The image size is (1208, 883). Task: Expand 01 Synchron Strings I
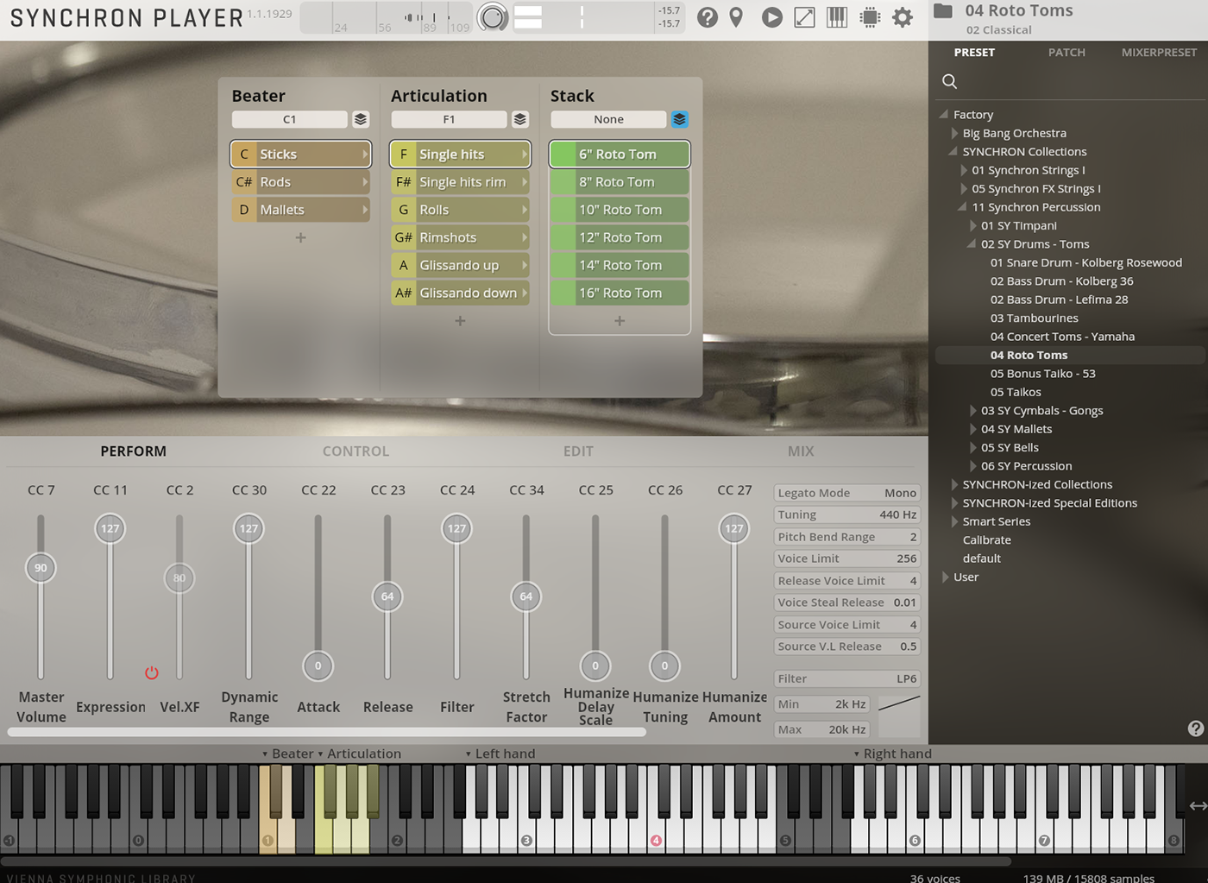964,170
